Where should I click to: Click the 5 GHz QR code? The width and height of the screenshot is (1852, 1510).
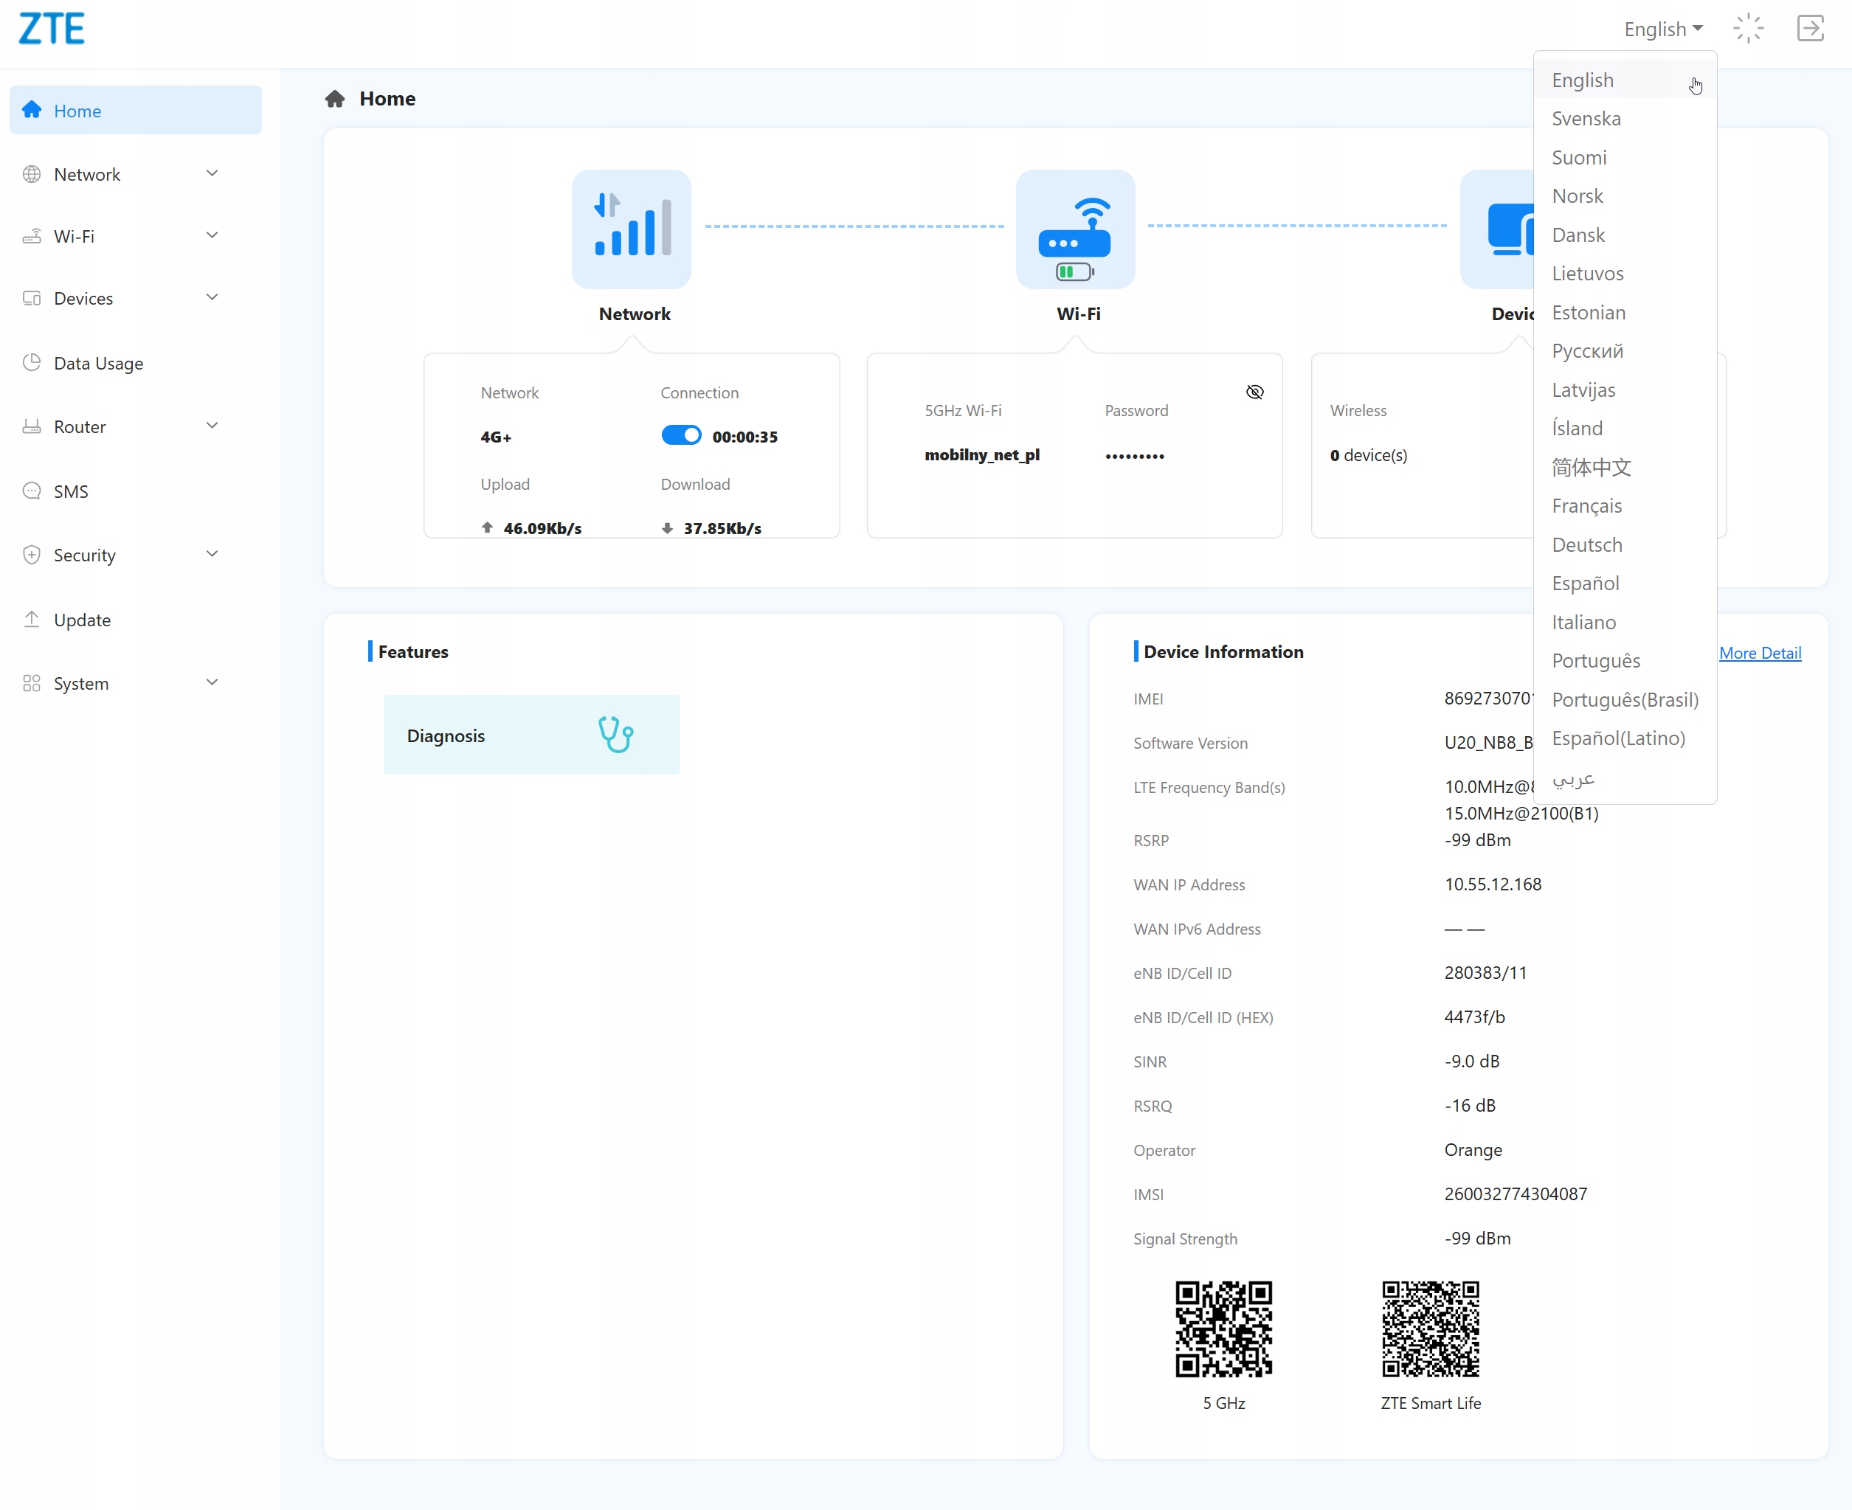[1223, 1329]
